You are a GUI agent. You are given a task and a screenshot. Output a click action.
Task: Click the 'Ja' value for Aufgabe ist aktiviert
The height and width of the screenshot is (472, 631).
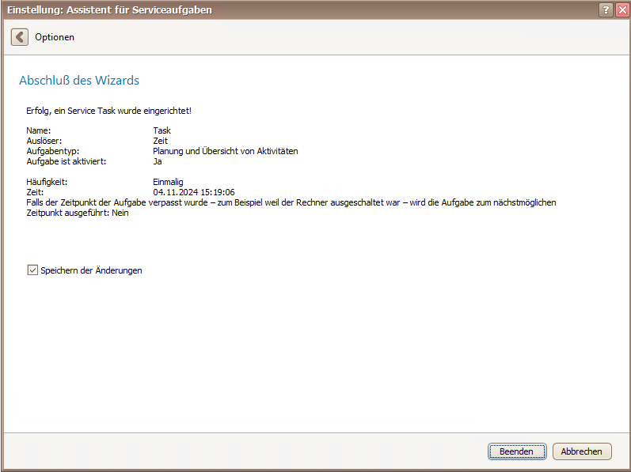pyautogui.click(x=158, y=161)
